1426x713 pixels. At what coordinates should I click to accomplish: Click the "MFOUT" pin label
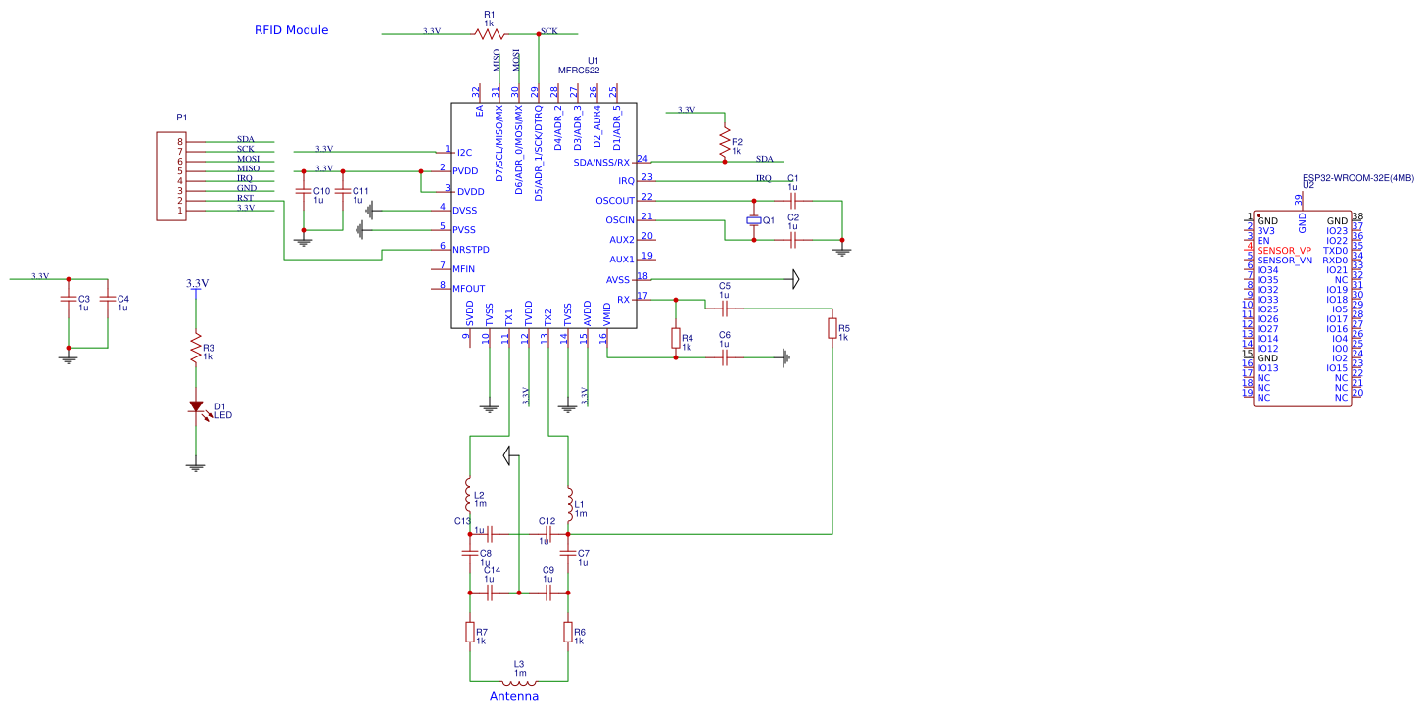[469, 289]
